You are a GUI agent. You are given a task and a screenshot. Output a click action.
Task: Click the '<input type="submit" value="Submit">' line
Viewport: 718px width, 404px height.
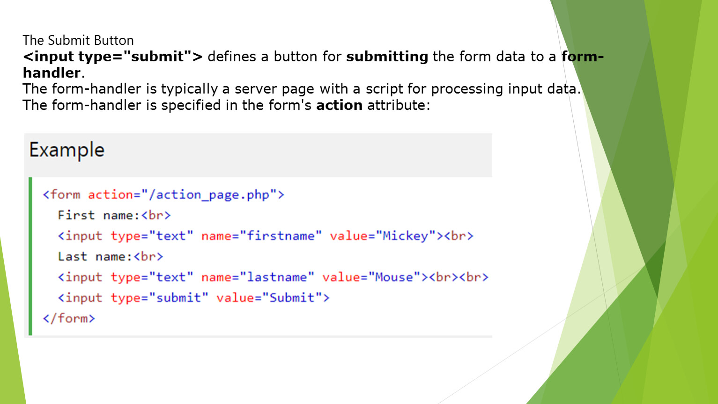click(x=193, y=298)
